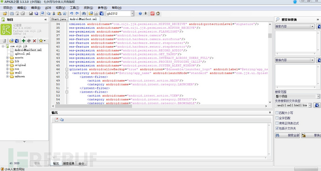Image resolution: width=321 pixels, height=171 pixels.
Task: Uncheck the 包括子文件夹 checkbox
Action: pyautogui.click(x=277, y=128)
